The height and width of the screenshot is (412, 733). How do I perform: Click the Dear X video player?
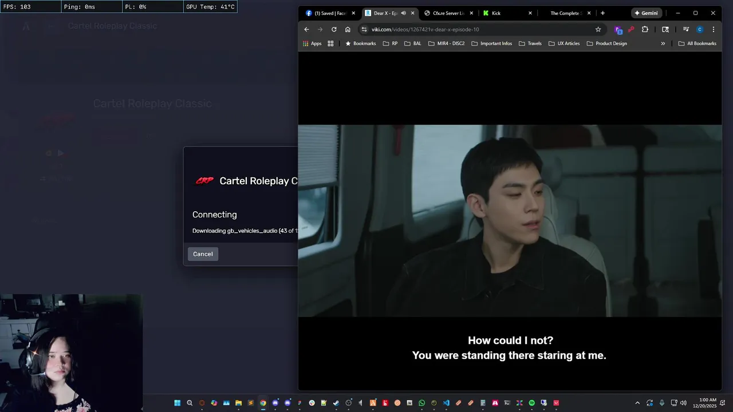click(510, 221)
